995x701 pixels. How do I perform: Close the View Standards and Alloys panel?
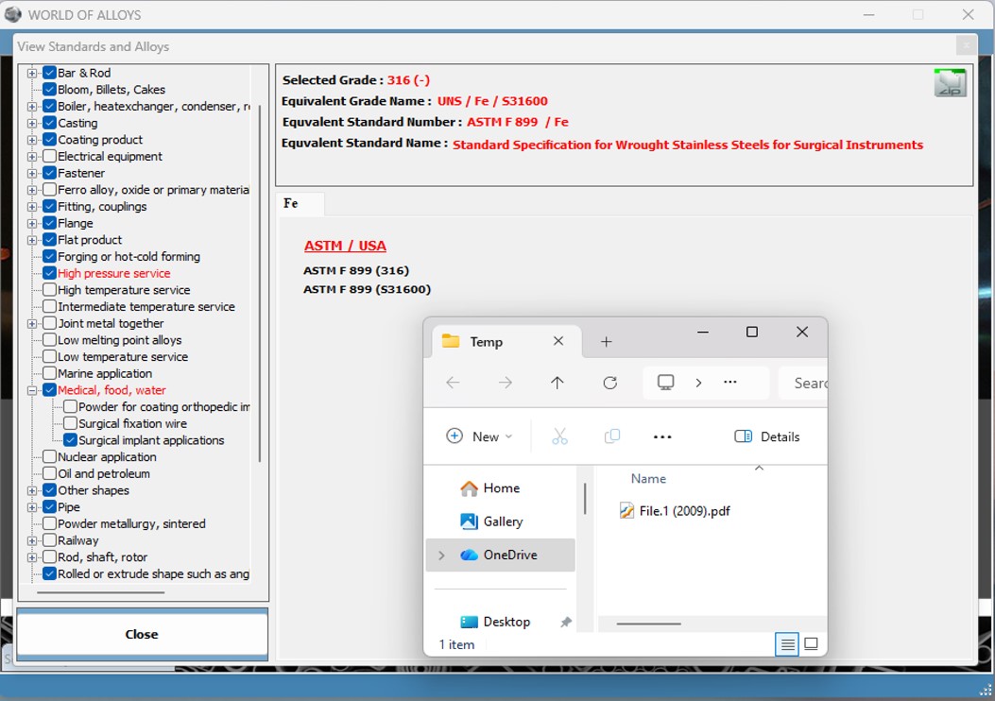coord(965,45)
